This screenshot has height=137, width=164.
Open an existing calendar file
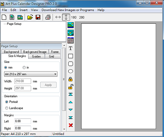click(30, 17)
